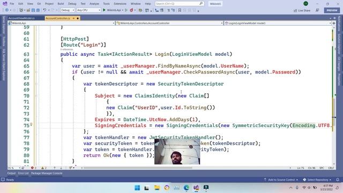The height and width of the screenshot is (193, 343).
Task: Click the Undo toolbar icon
Action: (x=44, y=10)
